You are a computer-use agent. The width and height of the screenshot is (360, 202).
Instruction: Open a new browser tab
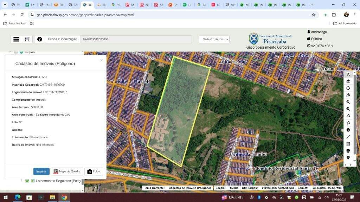(312, 5)
